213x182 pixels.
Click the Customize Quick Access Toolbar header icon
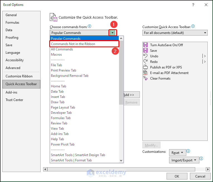click(53, 17)
